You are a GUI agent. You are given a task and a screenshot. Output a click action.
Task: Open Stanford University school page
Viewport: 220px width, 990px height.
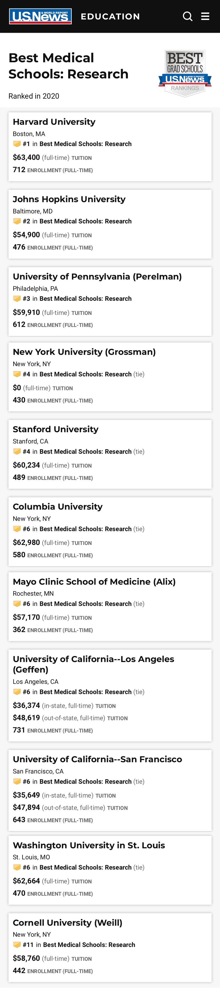55,429
